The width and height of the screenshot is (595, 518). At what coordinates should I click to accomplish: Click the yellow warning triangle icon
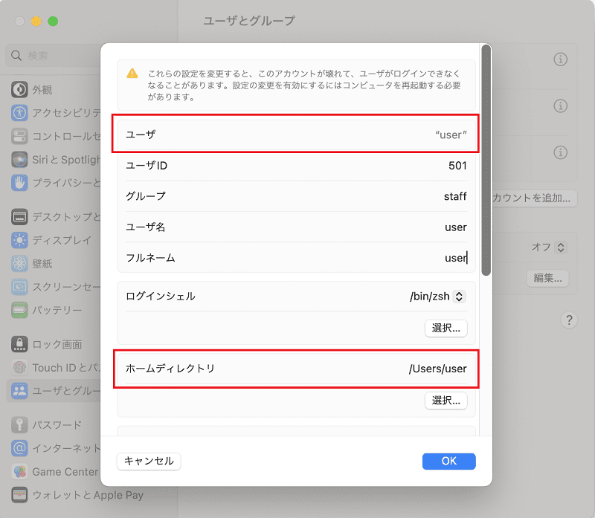tap(132, 73)
